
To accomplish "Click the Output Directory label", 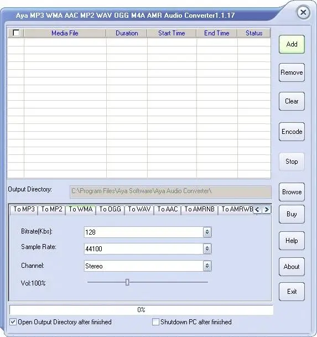I will [x=30, y=189].
